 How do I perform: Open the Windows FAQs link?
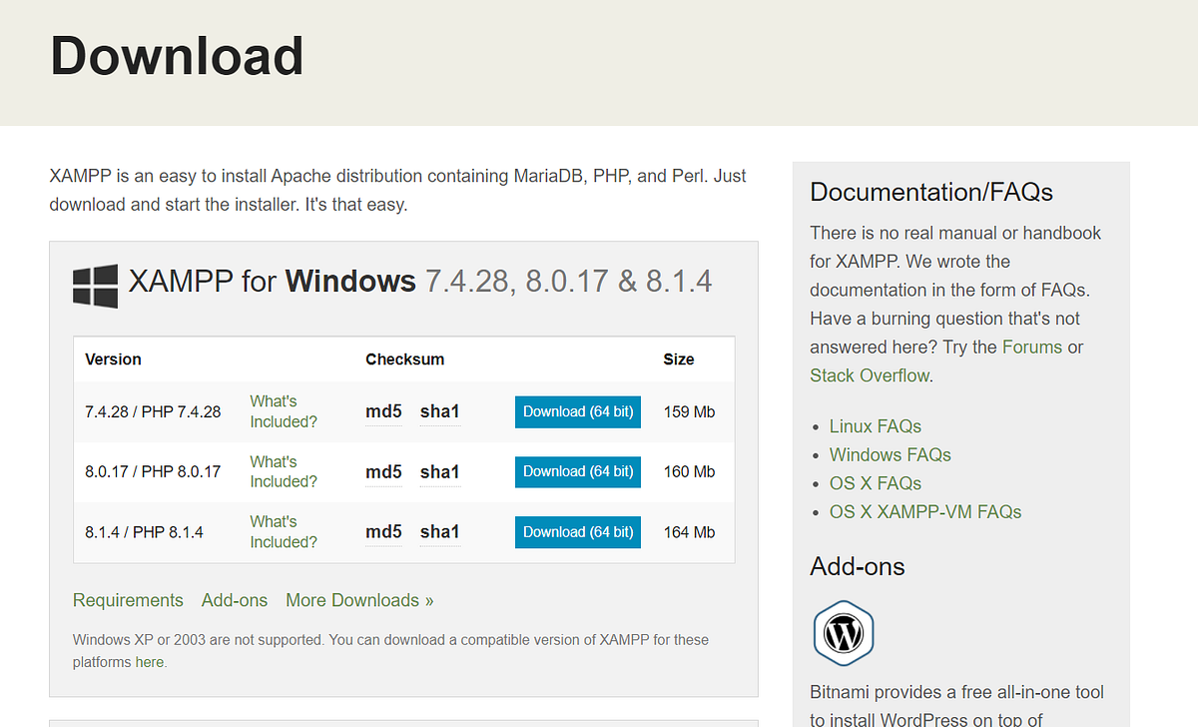coord(890,454)
